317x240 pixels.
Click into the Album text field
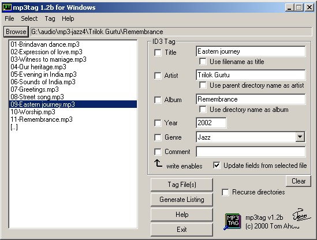251,99
